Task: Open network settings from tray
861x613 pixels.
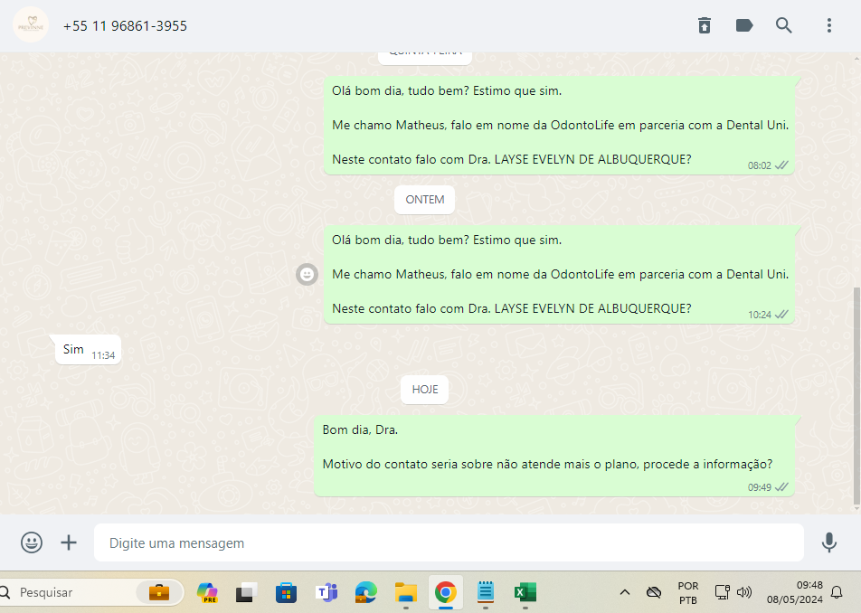Action: click(x=722, y=592)
